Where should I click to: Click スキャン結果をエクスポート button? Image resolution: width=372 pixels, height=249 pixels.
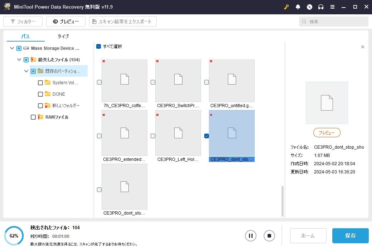(123, 21)
